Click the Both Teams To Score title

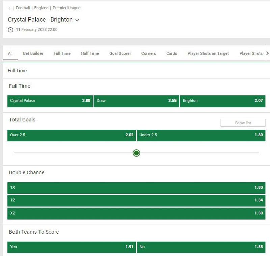pos(34,232)
